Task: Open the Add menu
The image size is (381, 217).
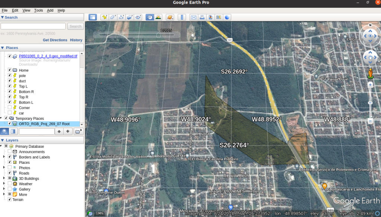Action: click(50, 10)
